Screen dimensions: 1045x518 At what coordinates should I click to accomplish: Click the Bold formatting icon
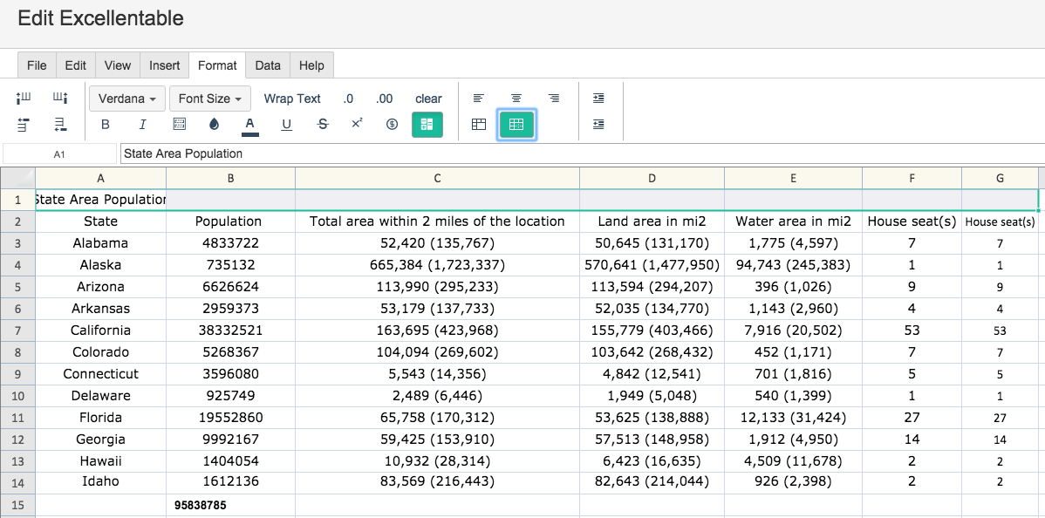click(x=106, y=124)
